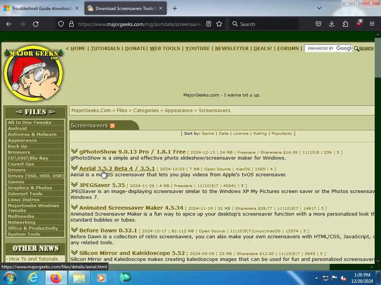Open the uBlock extension icon with badge

359,23
